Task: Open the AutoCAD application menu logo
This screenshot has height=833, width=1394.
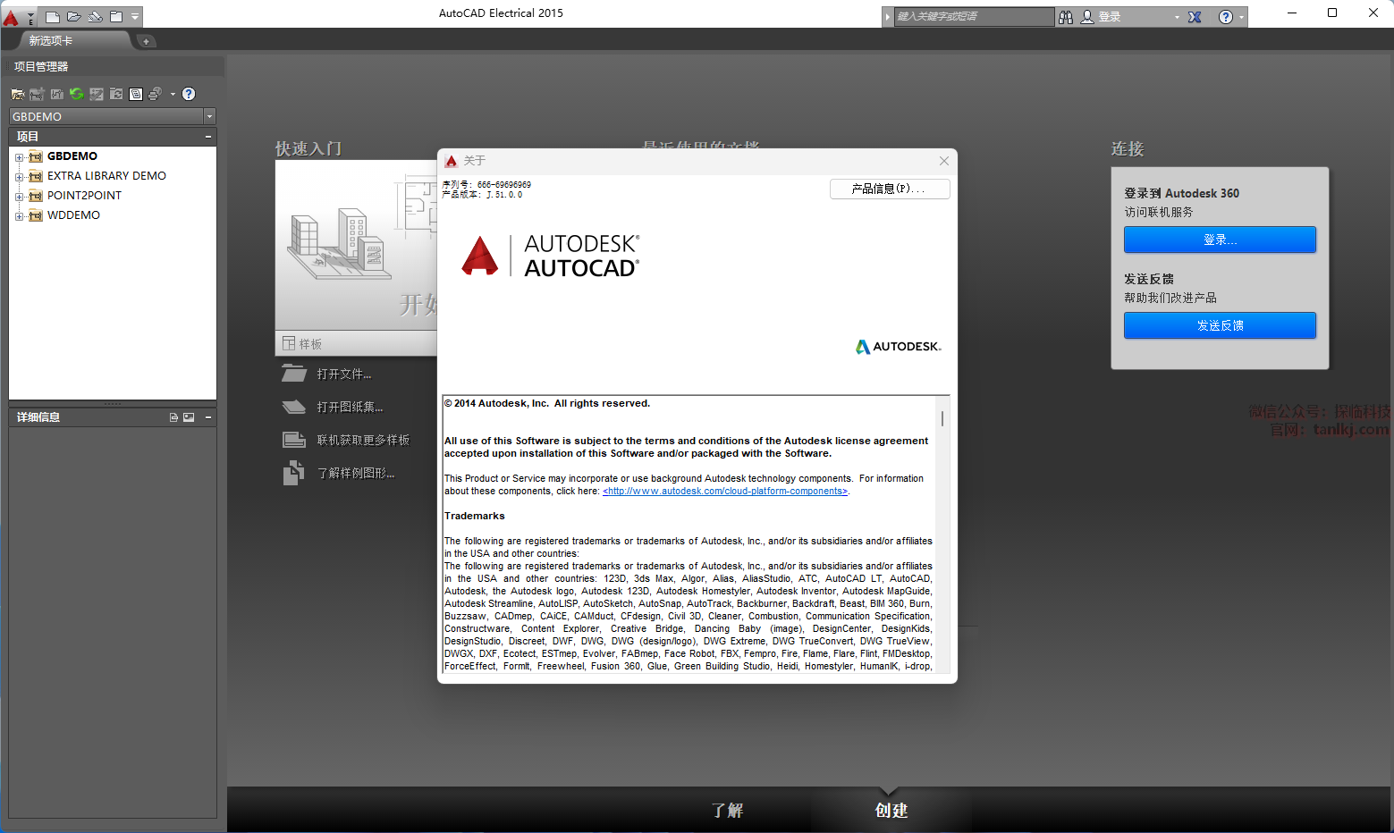Action: (12, 17)
